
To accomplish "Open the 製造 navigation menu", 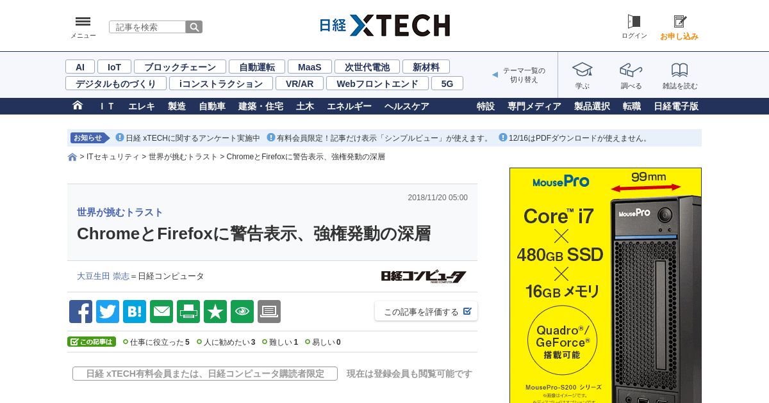I will click(177, 106).
